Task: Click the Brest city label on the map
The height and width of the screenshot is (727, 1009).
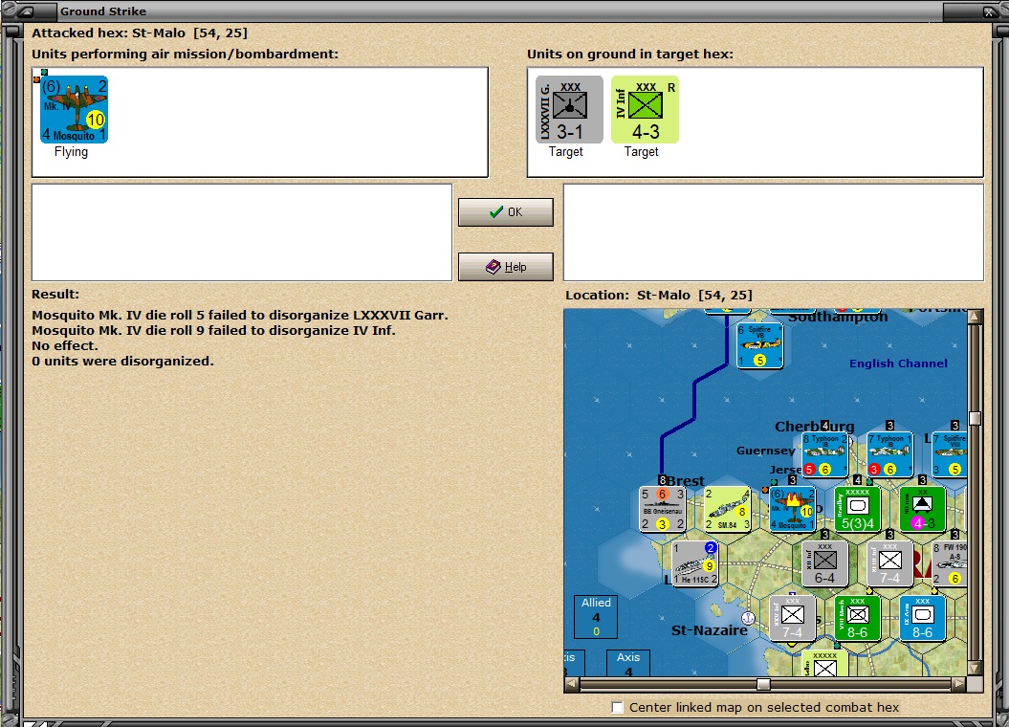Action: coord(686,480)
